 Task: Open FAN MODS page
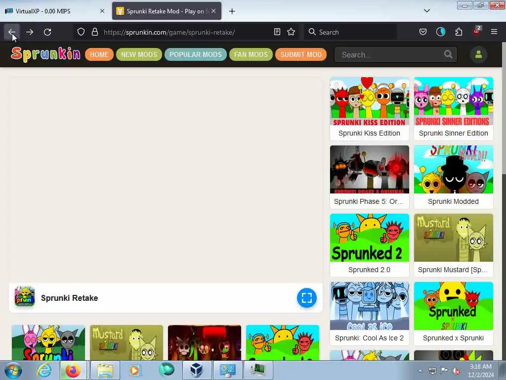[x=251, y=54]
